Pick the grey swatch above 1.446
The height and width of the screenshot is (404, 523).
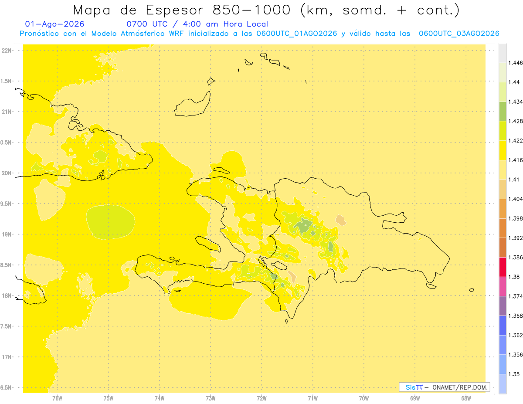pyautogui.click(x=503, y=53)
